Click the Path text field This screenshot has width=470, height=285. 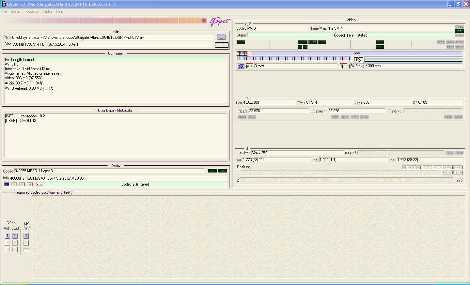click(112, 37)
